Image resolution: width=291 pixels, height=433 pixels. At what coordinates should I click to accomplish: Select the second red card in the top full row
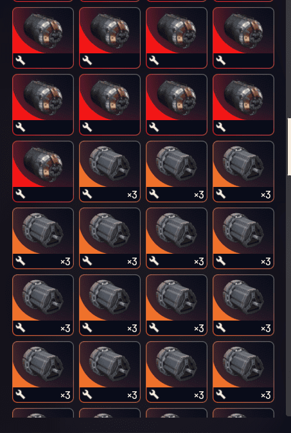pos(110,38)
